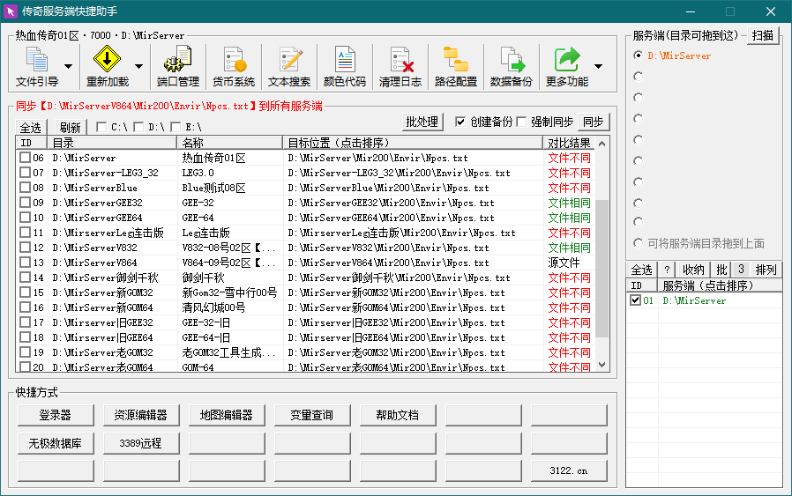Click the 批处理 batch button
The width and height of the screenshot is (792, 496).
click(422, 122)
